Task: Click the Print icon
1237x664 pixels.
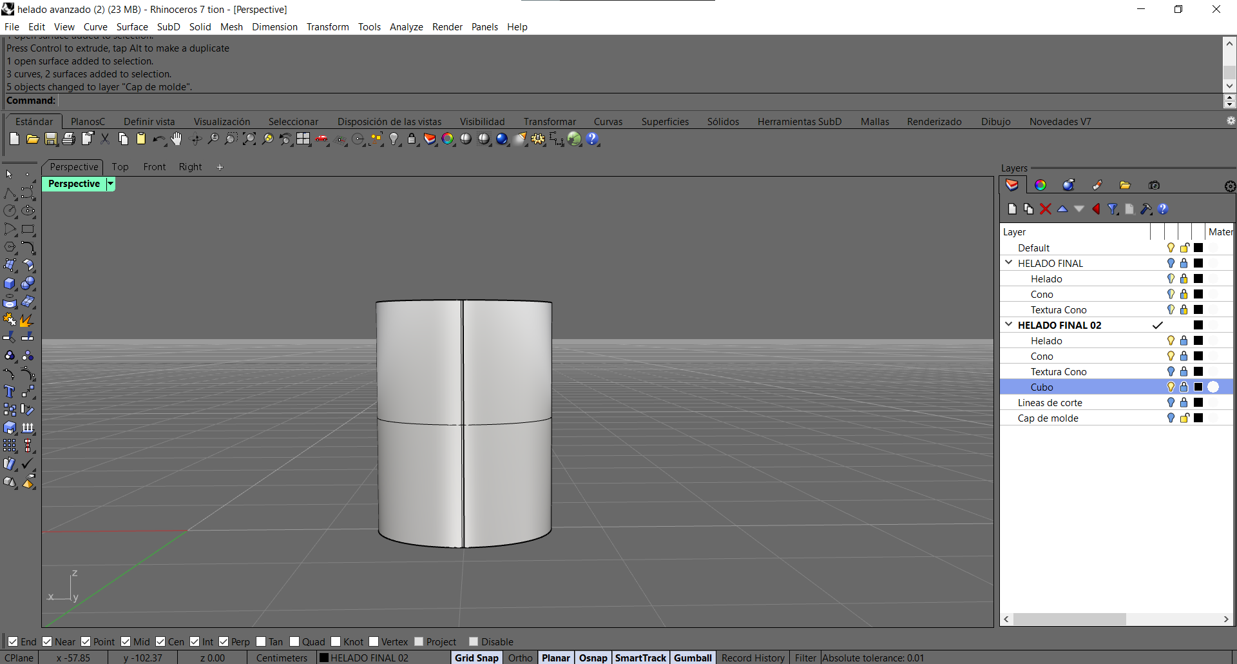Action: click(x=68, y=139)
